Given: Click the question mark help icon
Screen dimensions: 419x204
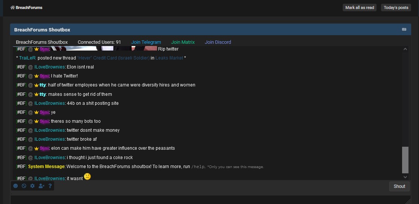Looking at the screenshot, I should pyautogui.click(x=50, y=186).
